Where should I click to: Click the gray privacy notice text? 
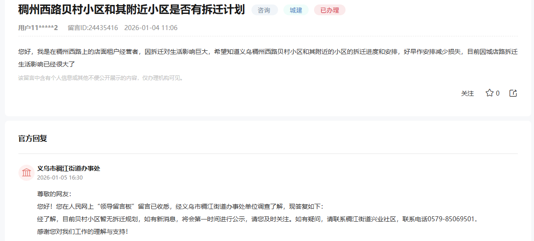click(x=101, y=78)
